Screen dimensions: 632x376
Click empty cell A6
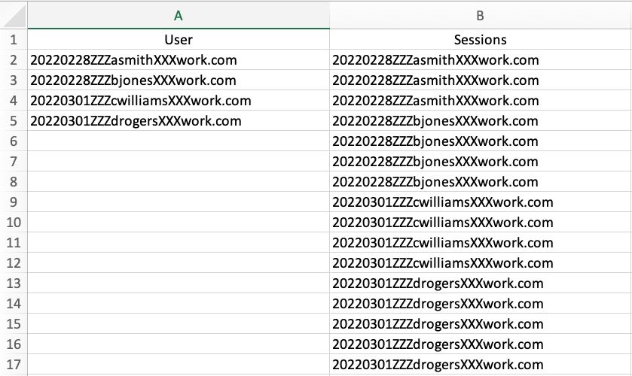(x=179, y=141)
